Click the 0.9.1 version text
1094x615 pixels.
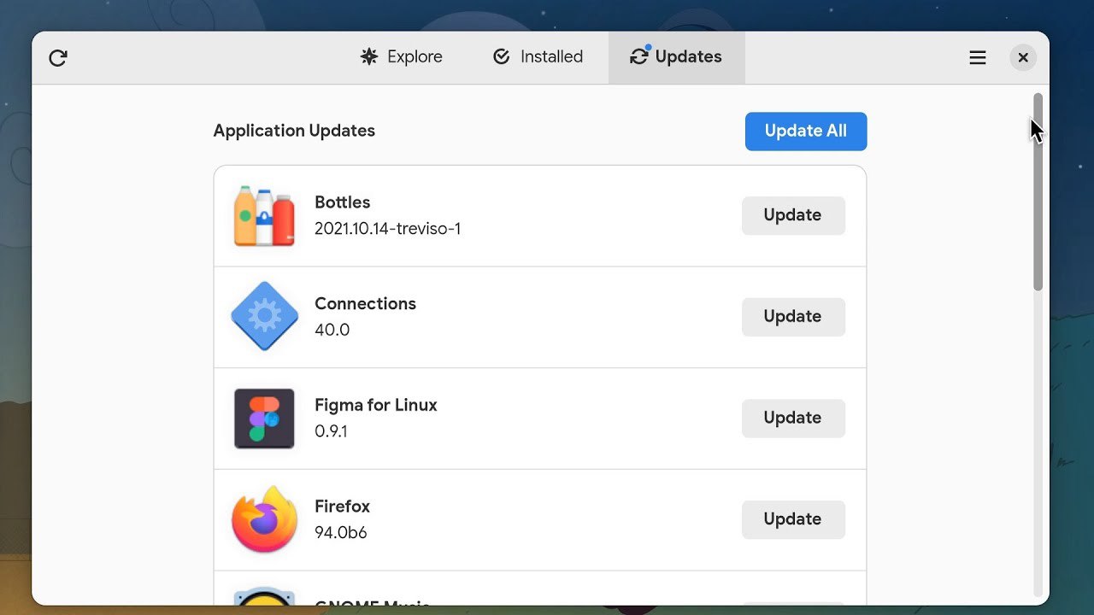[331, 431]
